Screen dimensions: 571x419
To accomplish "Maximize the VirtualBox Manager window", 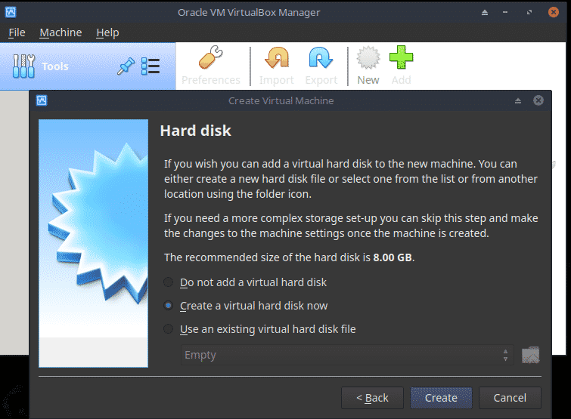I will coord(529,12).
